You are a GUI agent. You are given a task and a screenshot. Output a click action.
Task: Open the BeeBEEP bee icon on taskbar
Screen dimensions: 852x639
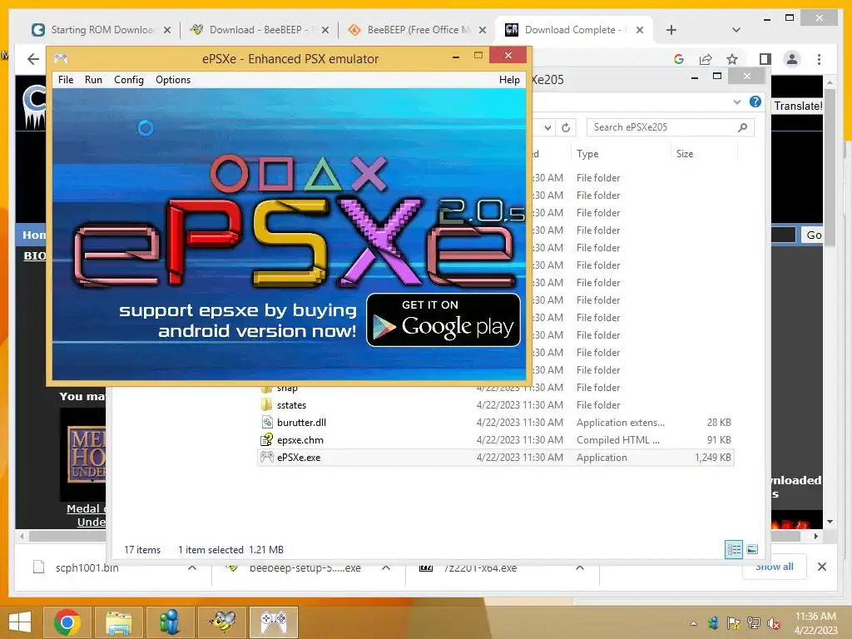coord(223,622)
